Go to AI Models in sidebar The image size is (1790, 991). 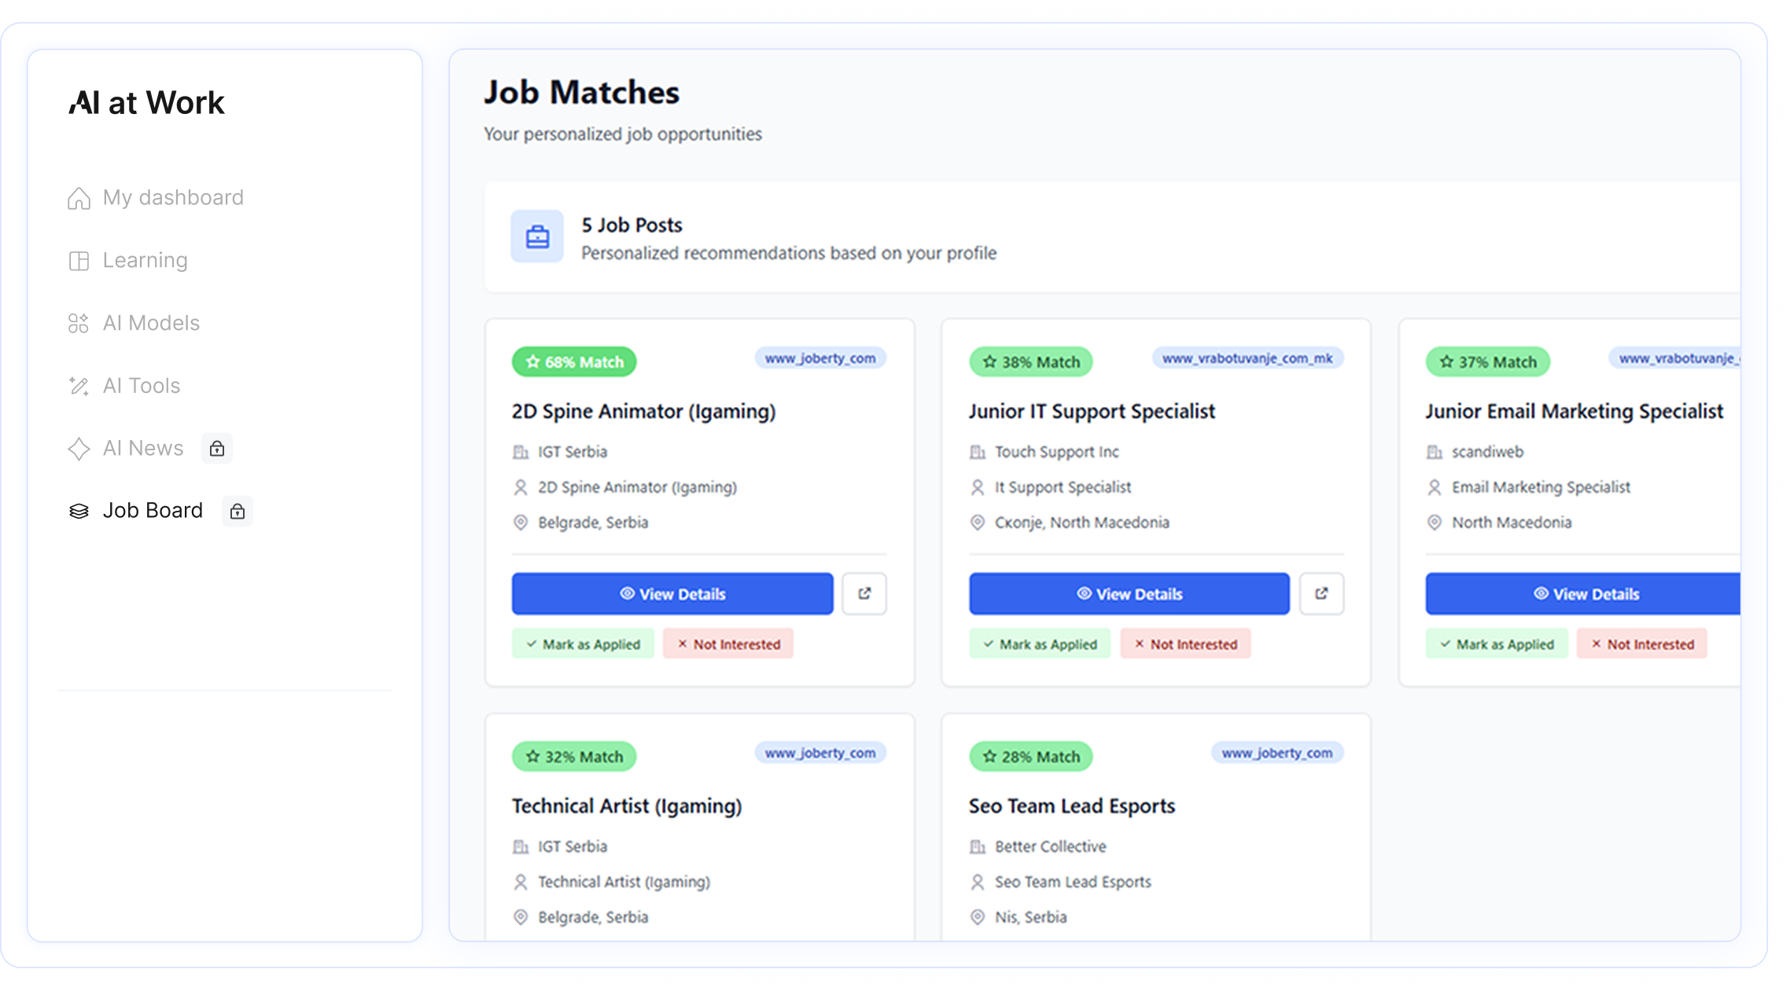point(151,323)
